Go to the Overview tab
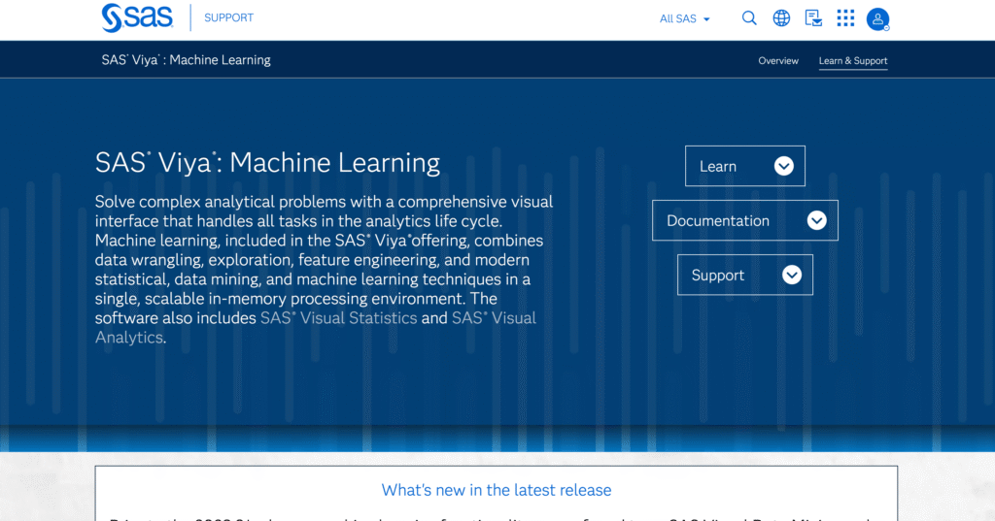Screen dimensions: 995x521 [x=778, y=61]
